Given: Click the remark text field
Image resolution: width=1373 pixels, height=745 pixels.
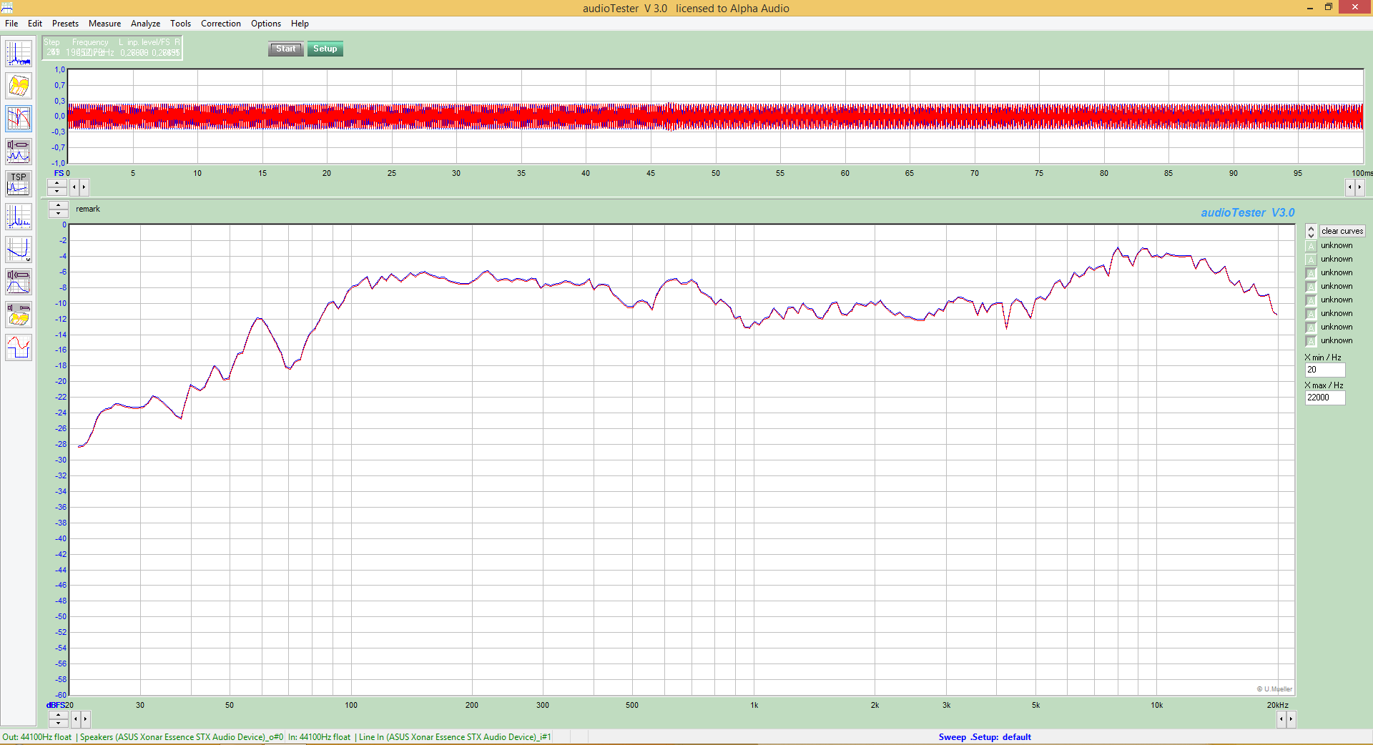Looking at the screenshot, I should pos(88,209).
